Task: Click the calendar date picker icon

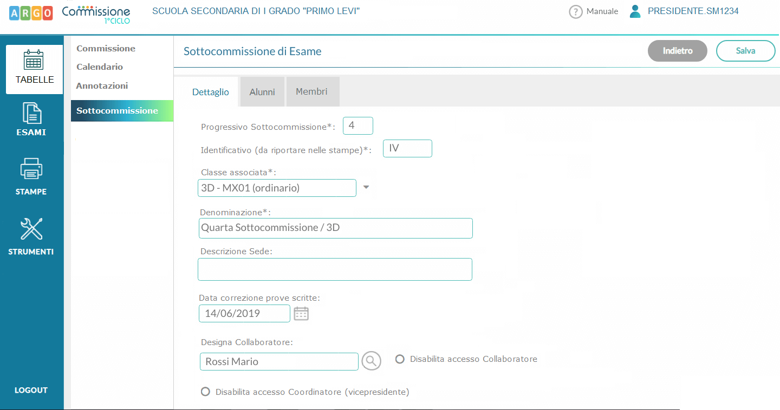Action: point(301,314)
